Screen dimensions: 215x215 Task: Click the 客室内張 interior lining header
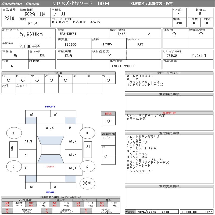tap(108, 134)
